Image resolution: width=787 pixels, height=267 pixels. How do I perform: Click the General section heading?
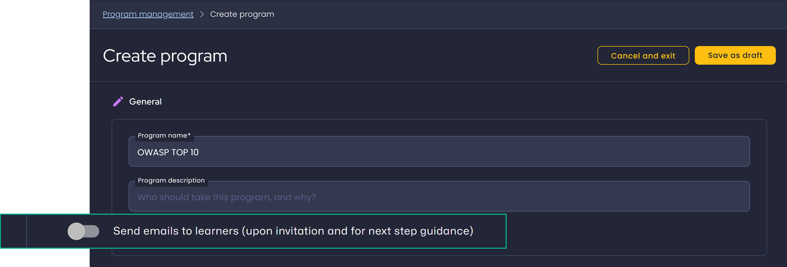pyautogui.click(x=146, y=101)
